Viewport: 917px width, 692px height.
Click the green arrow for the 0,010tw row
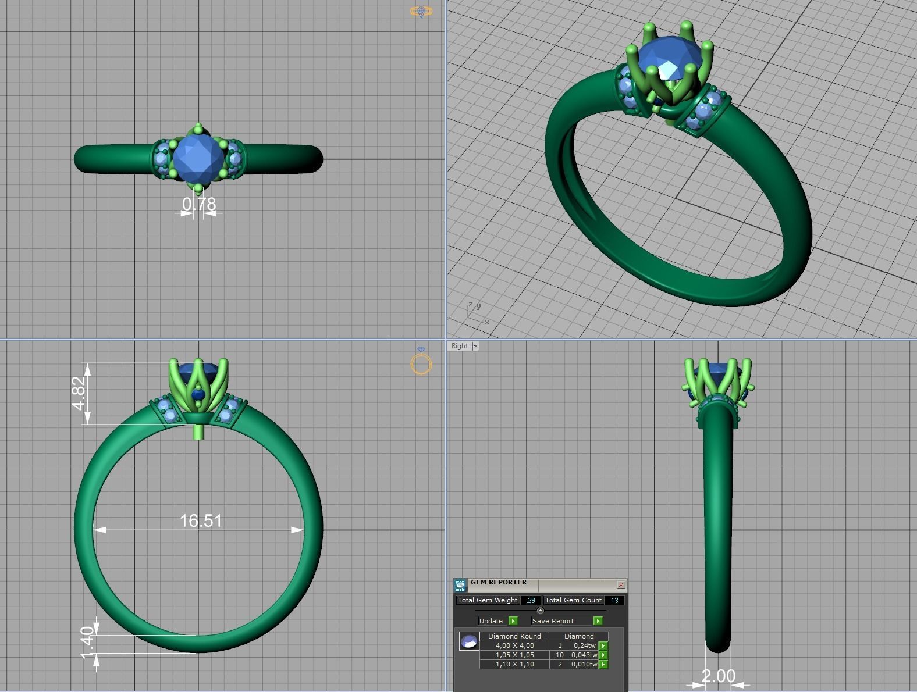pos(603,664)
